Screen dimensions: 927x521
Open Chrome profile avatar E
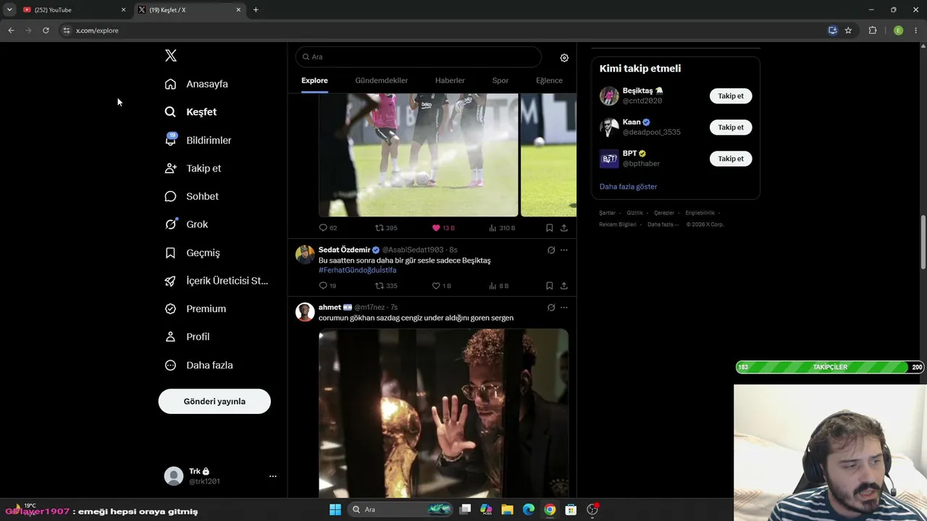pos(898,30)
